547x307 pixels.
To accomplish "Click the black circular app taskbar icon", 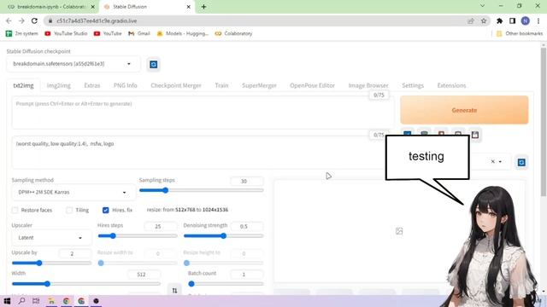I will 96,301.
